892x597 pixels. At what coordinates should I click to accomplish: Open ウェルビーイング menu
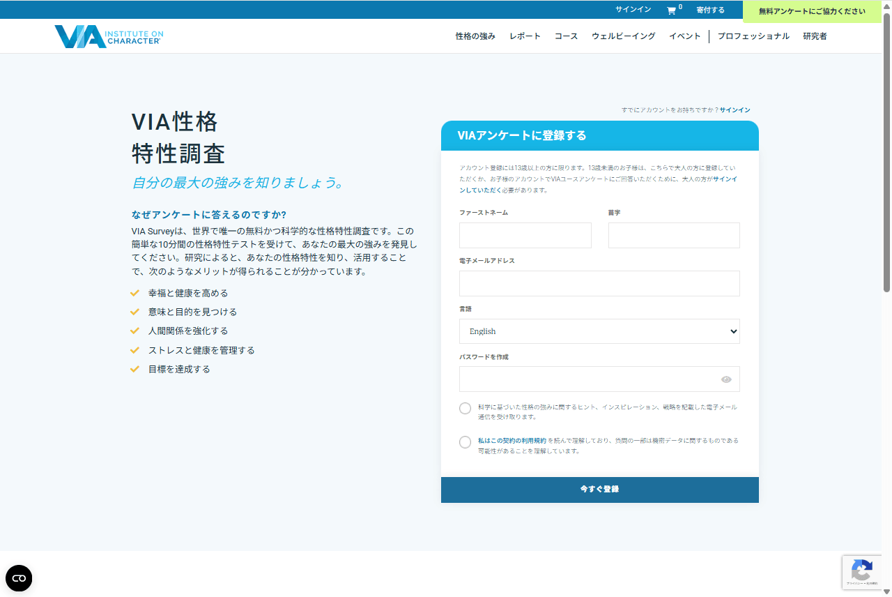pos(623,36)
